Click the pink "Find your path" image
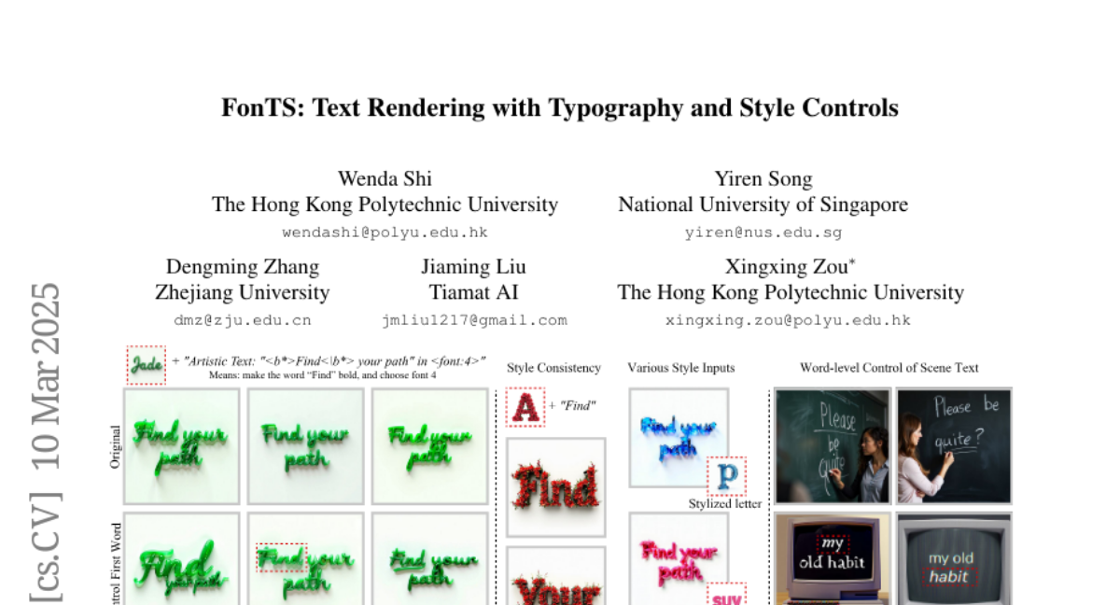The height and width of the screenshot is (605, 1120). point(679,560)
